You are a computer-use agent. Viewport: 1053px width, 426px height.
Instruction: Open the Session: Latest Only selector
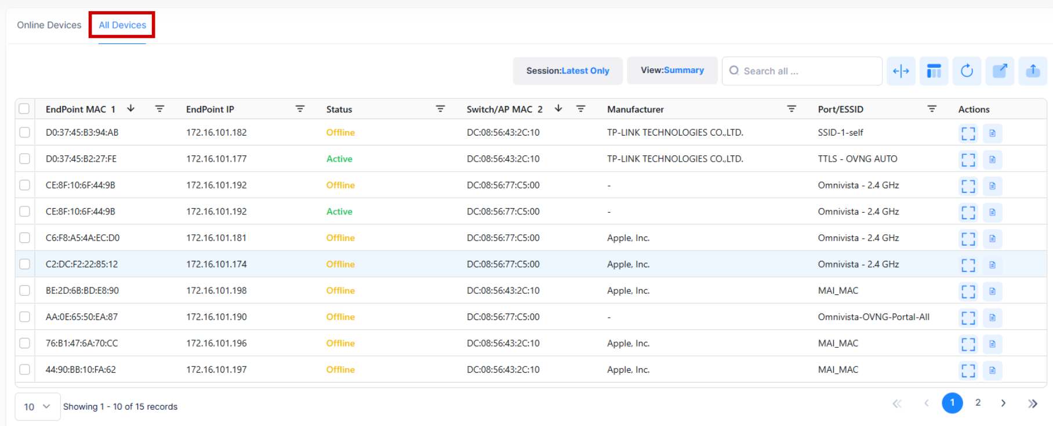coord(567,71)
